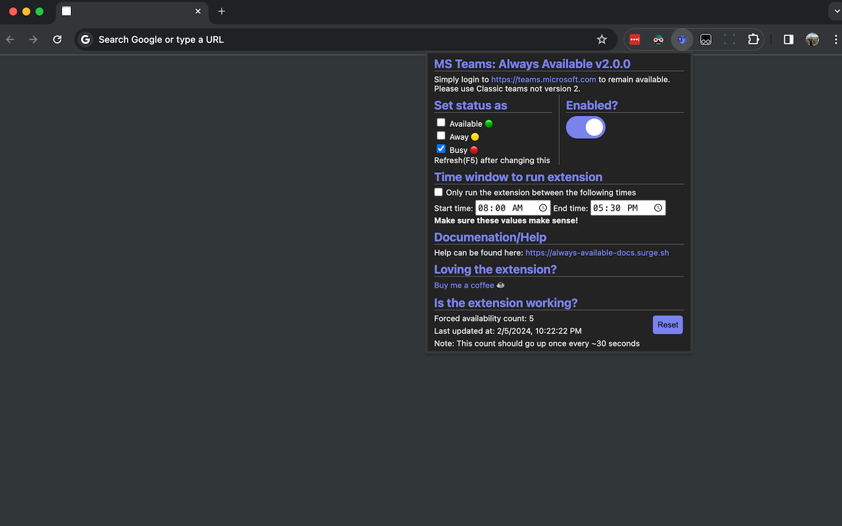842x526 pixels.
Task: Go back to the previous page
Action: pos(10,39)
